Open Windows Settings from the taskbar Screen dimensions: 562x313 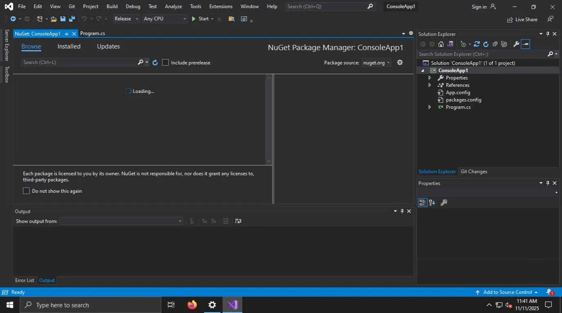(x=212, y=305)
